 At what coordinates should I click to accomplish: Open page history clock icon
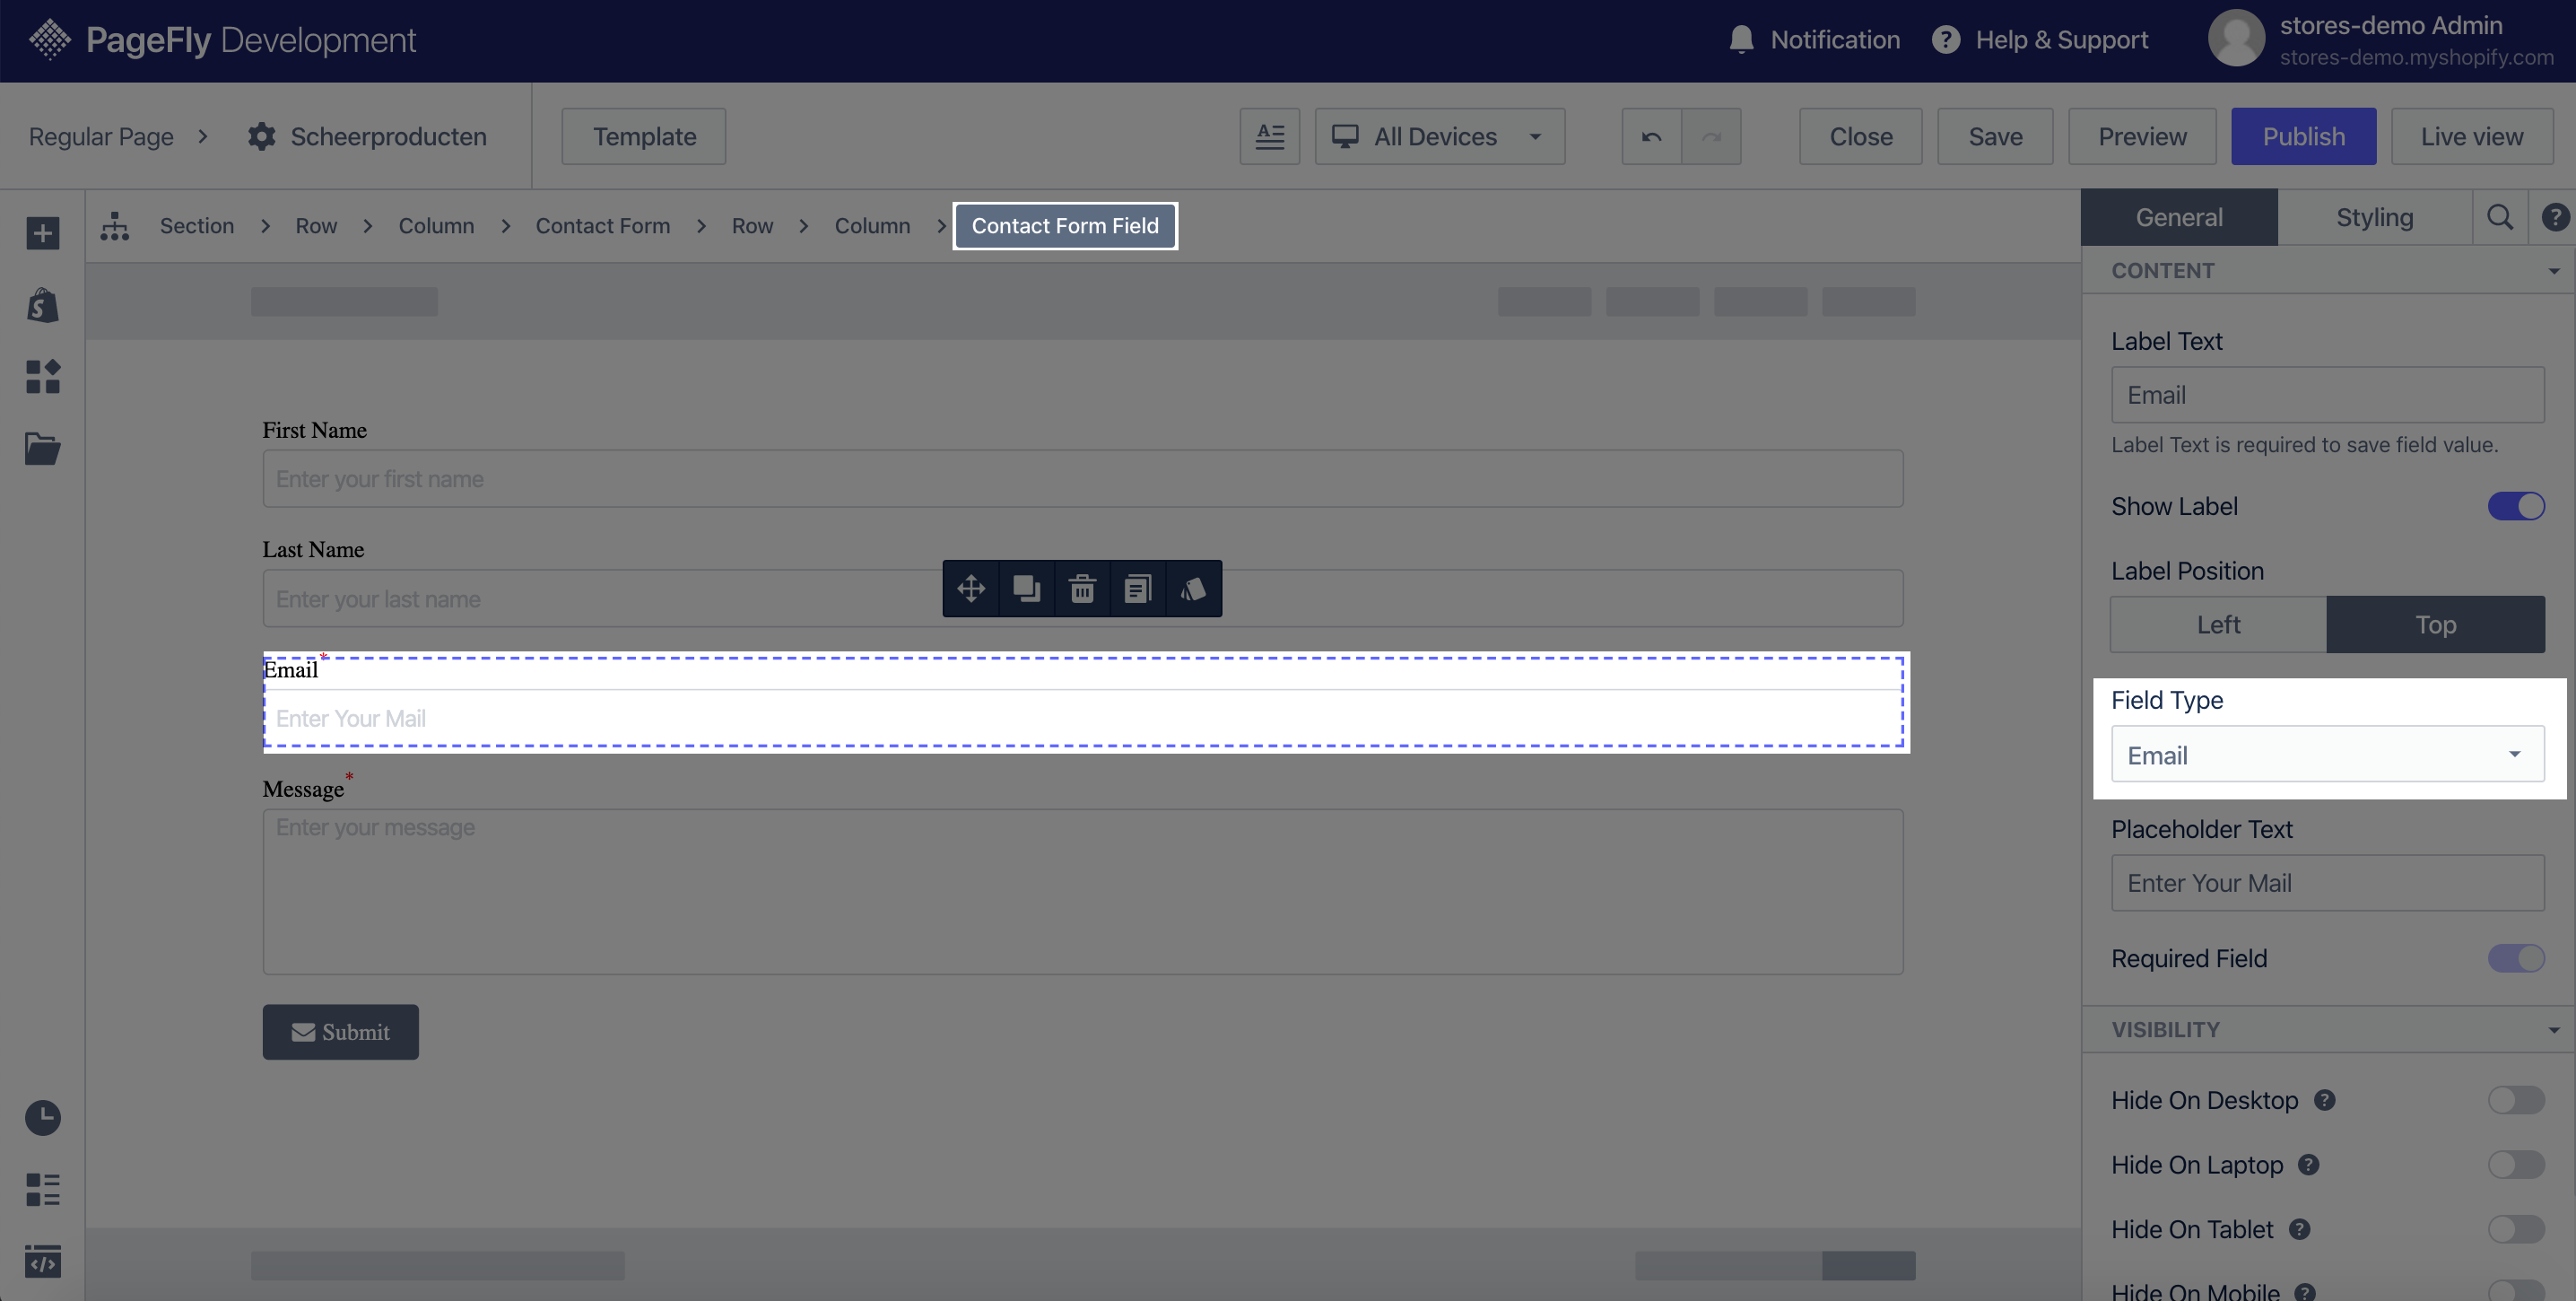pos(43,1117)
